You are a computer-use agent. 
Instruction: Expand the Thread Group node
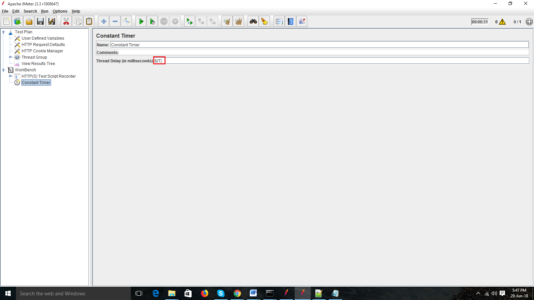[x=10, y=57]
